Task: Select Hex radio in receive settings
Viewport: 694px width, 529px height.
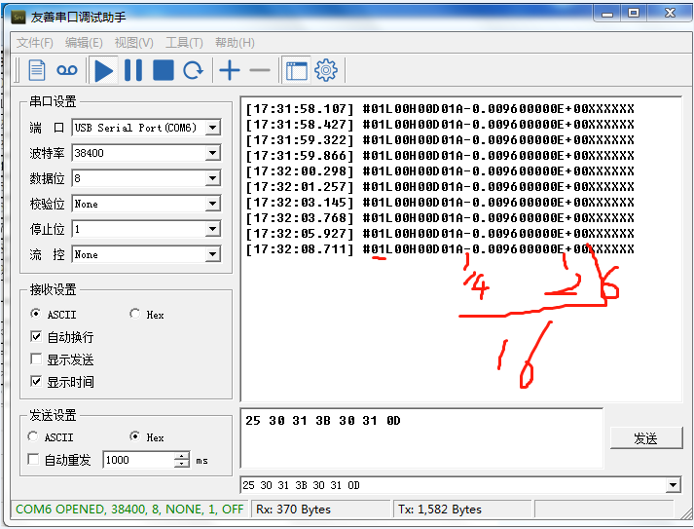Action: pos(135,315)
